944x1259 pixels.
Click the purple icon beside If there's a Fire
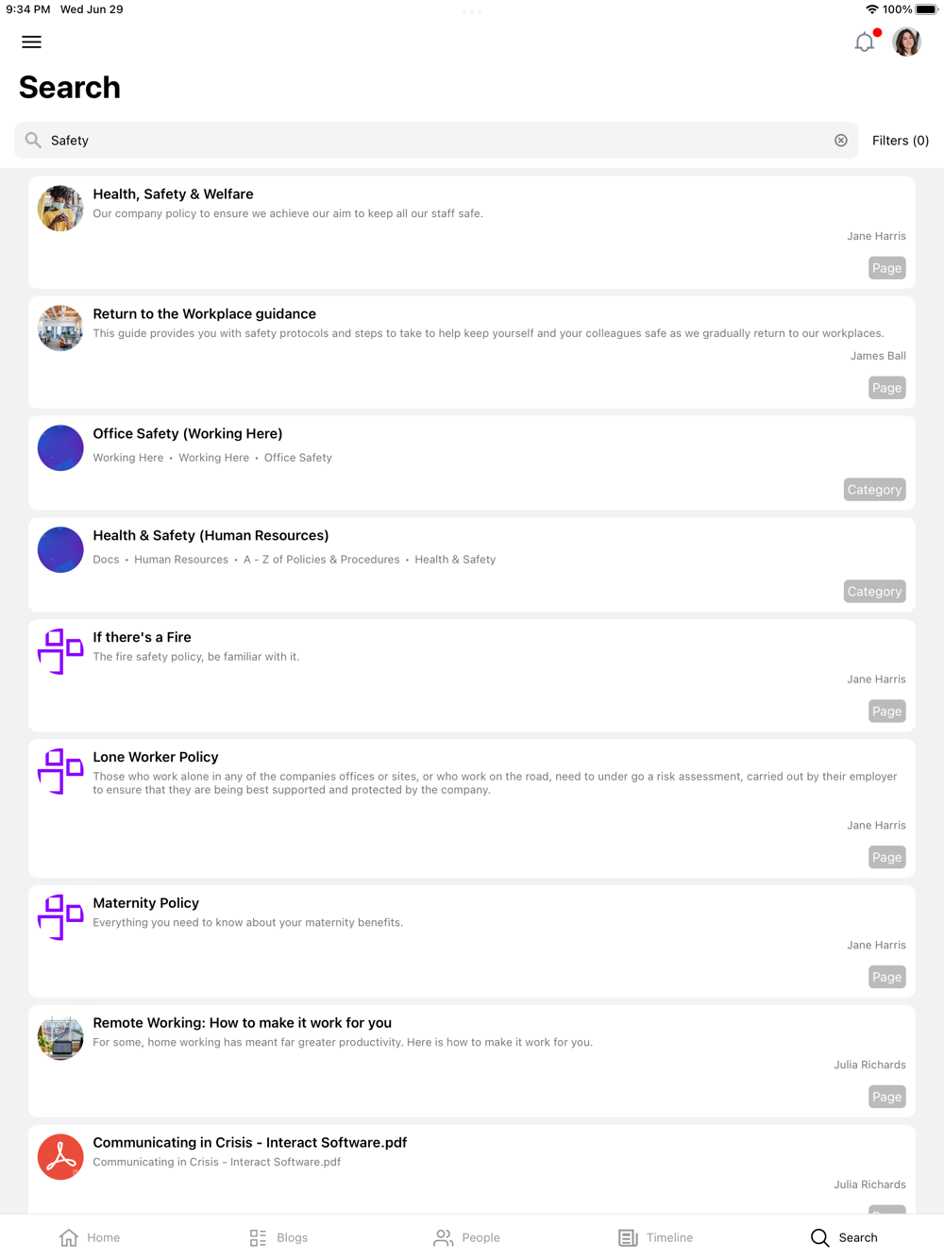pyautogui.click(x=60, y=651)
